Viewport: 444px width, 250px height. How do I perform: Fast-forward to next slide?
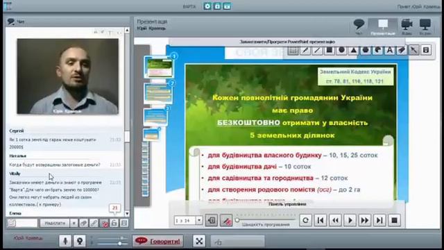[x=365, y=220]
